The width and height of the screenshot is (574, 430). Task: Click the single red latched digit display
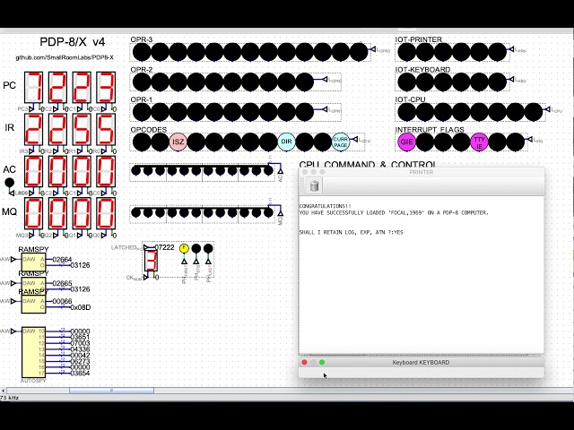[151, 261]
